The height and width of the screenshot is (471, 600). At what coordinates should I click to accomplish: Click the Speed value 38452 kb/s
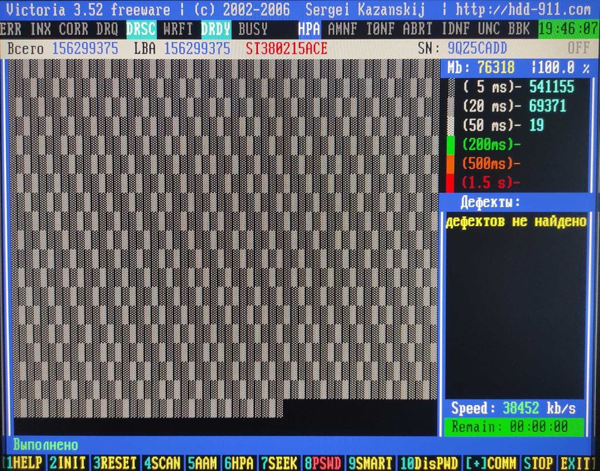pyautogui.click(x=539, y=408)
